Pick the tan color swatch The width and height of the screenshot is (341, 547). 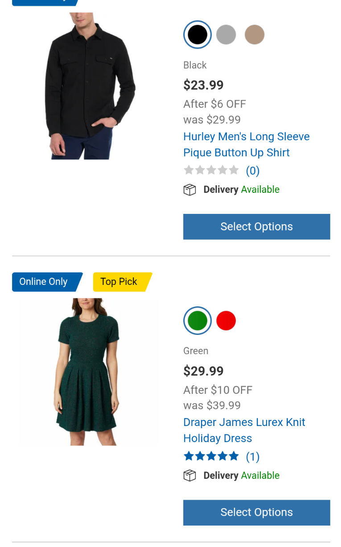(255, 35)
